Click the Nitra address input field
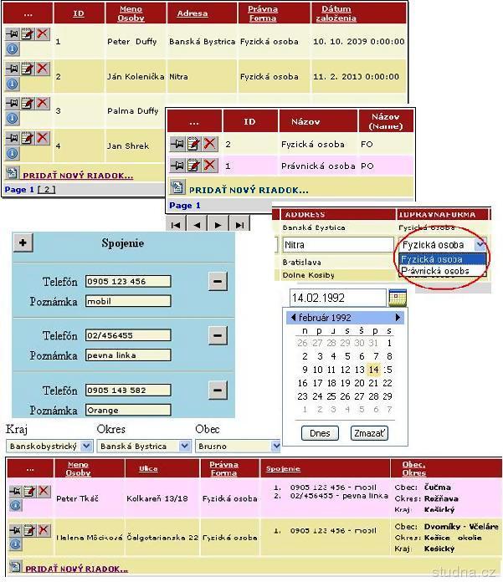Viewport: 503px width, 582px height. [337, 245]
